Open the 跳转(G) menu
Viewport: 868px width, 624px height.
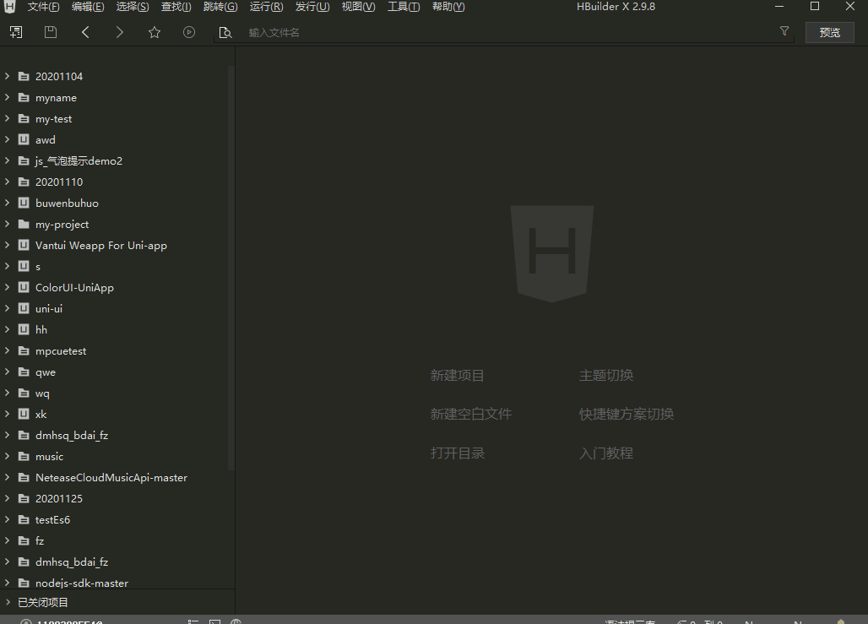pos(220,7)
